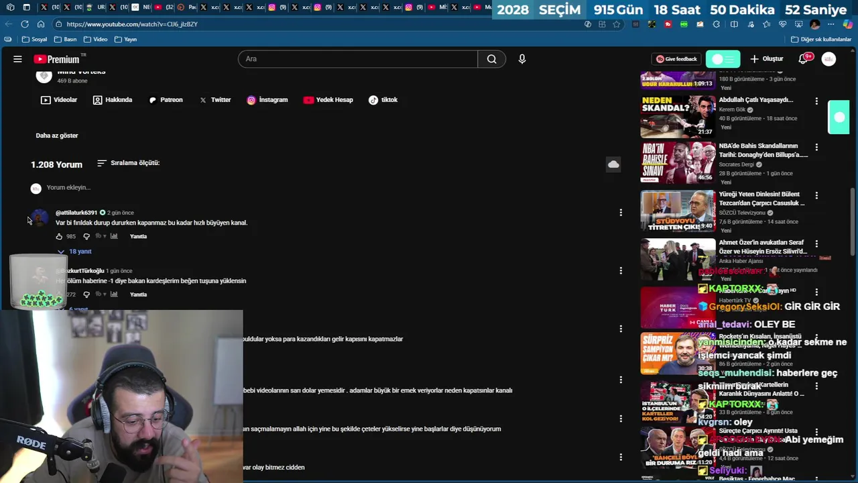Open options menu for BozkurtTürkoğlu comment

[x=621, y=270]
